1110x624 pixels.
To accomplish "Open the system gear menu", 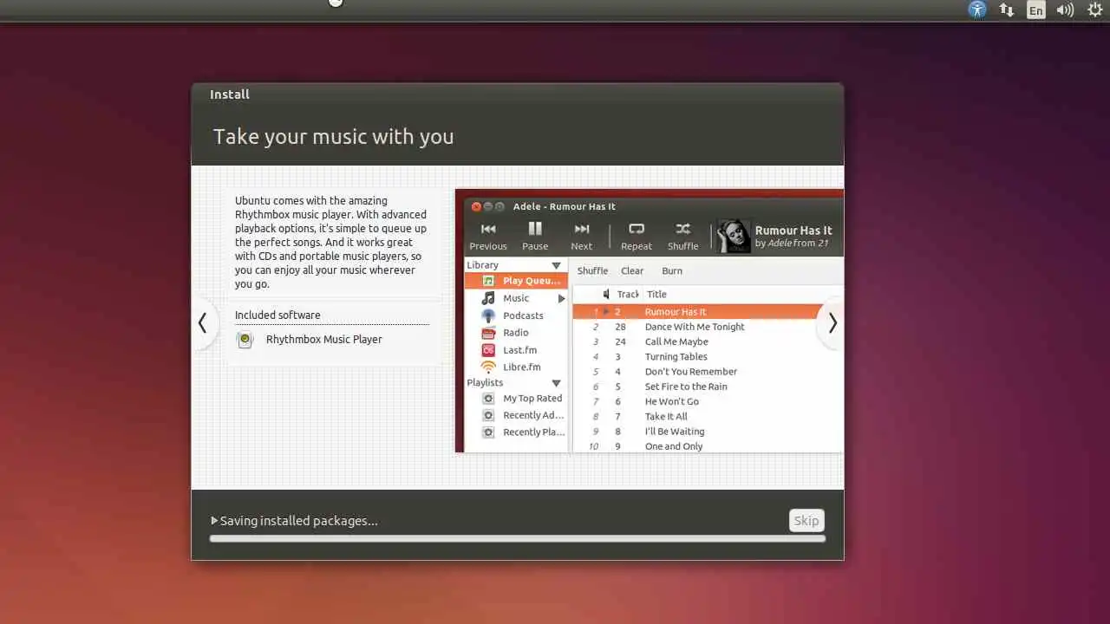I will [1094, 10].
